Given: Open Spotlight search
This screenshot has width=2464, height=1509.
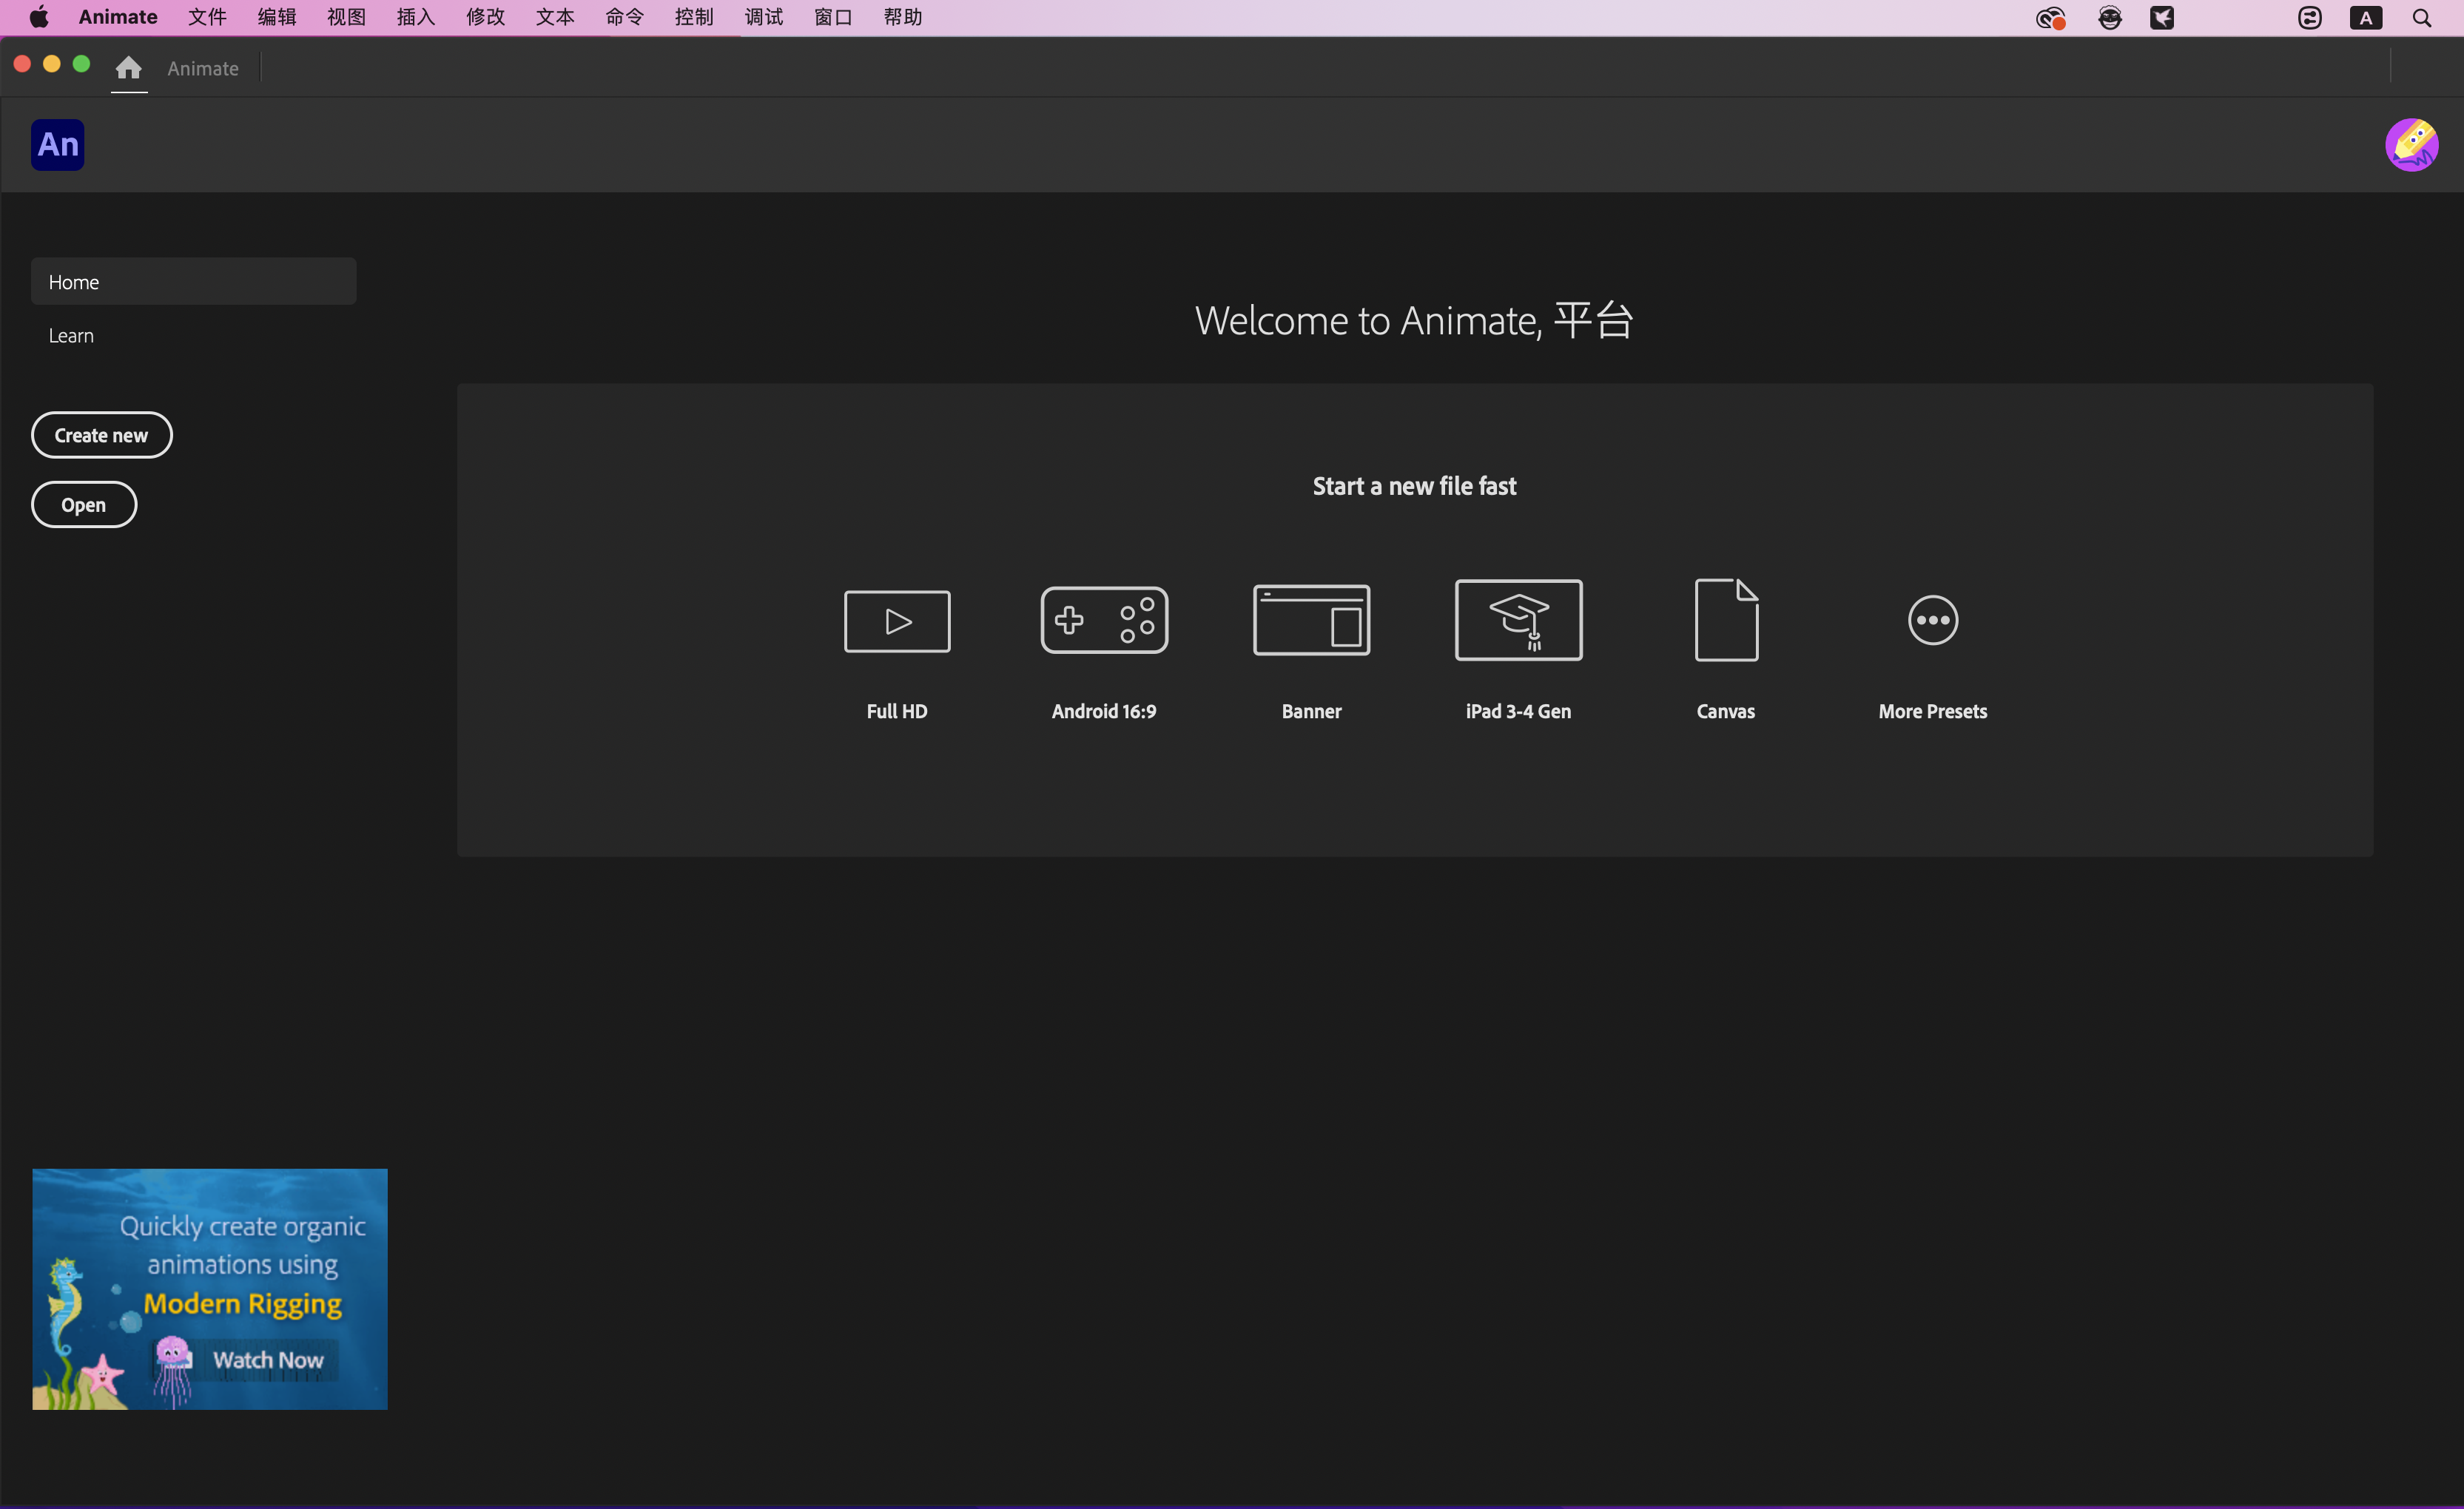Looking at the screenshot, I should pyautogui.click(x=2421, y=17).
